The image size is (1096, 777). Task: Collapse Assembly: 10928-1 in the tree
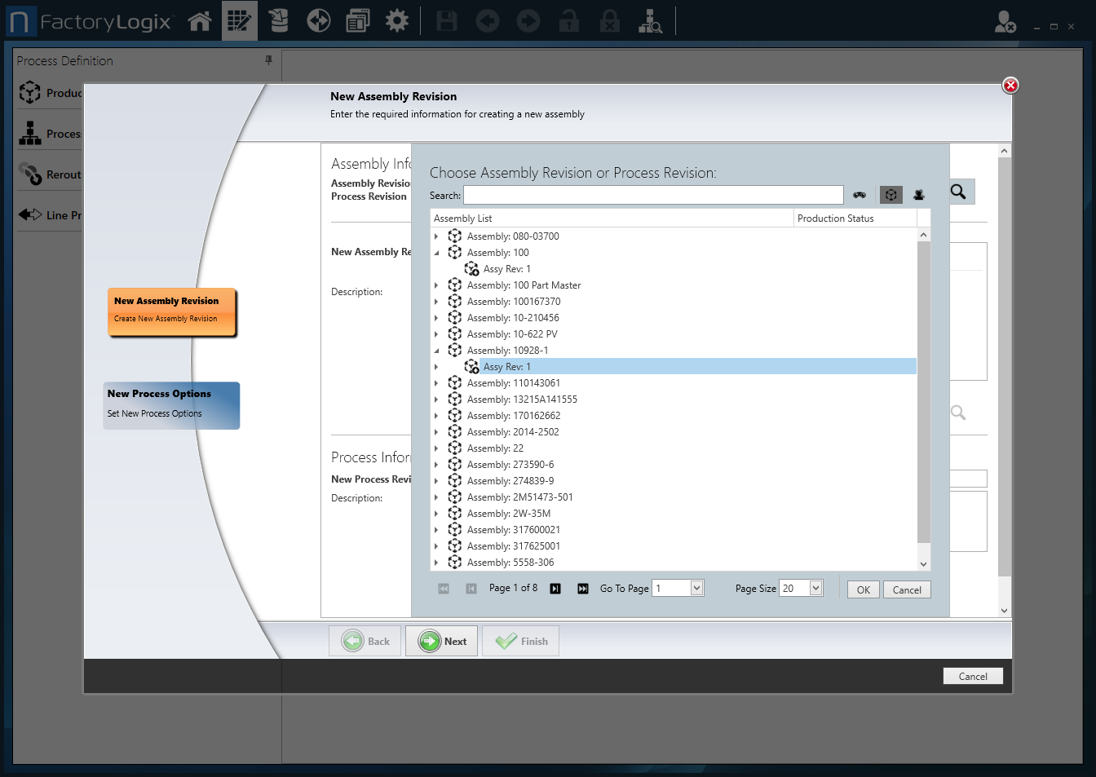[435, 350]
